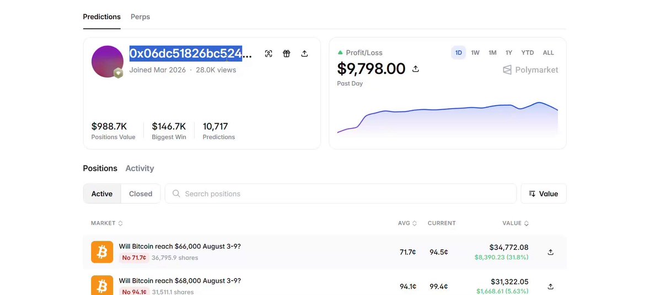661x295 pixels.
Task: Share the Bitcoin $68,000 position
Action: pyautogui.click(x=550, y=286)
